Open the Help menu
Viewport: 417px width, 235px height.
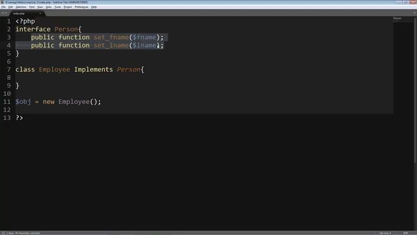tap(94, 7)
